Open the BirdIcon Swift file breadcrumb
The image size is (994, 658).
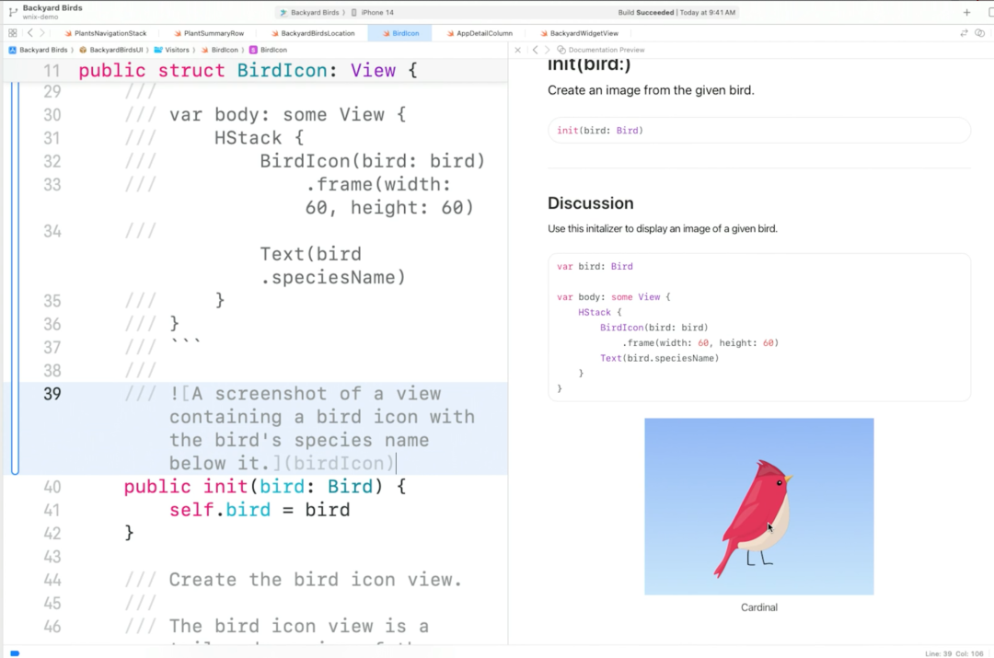(x=219, y=50)
